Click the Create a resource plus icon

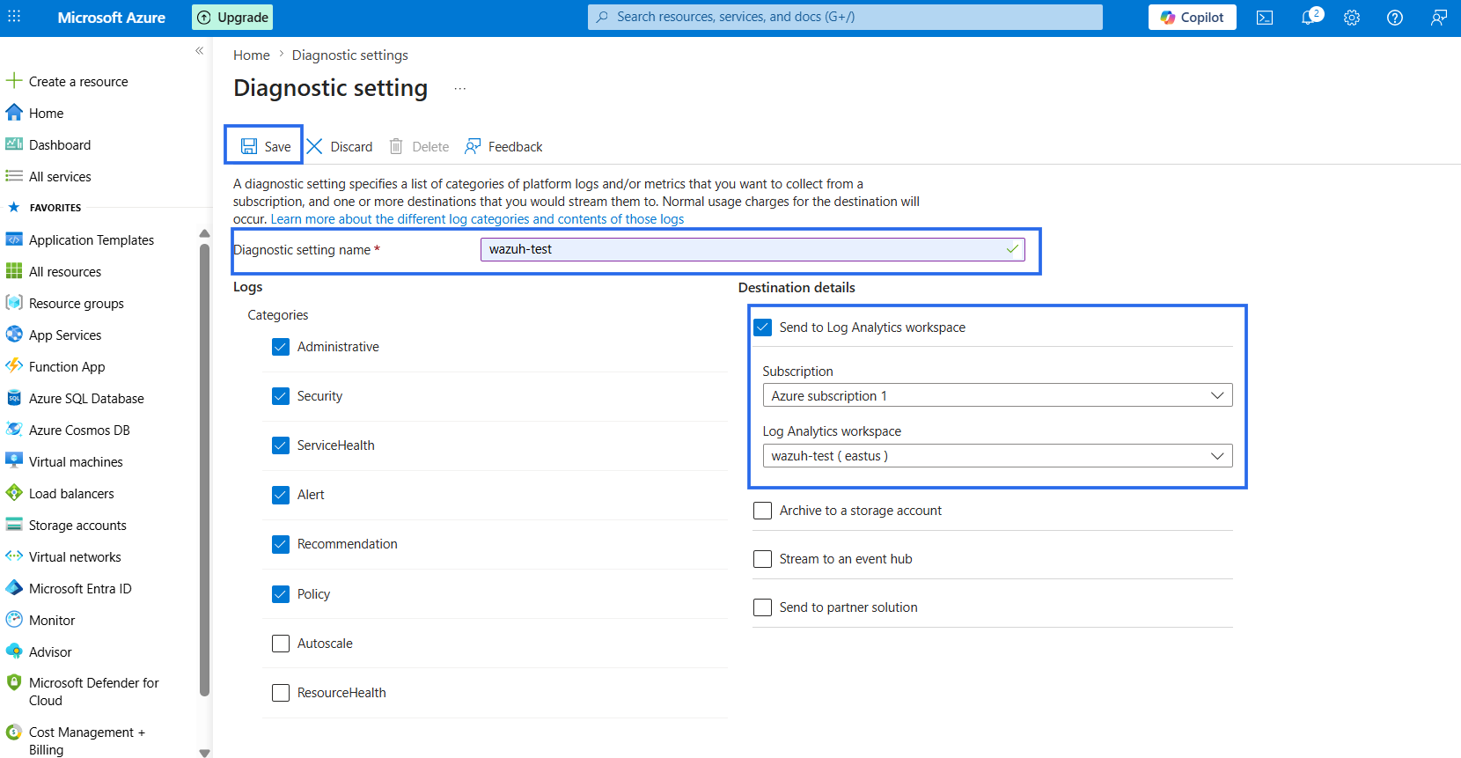pyautogui.click(x=14, y=81)
